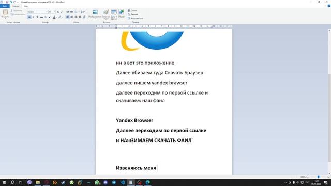The height and width of the screenshot is (186, 331).
Task: Start a bulleted list
Action: click(76, 12)
